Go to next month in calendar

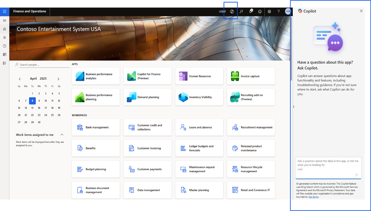pyautogui.click(x=59, y=79)
